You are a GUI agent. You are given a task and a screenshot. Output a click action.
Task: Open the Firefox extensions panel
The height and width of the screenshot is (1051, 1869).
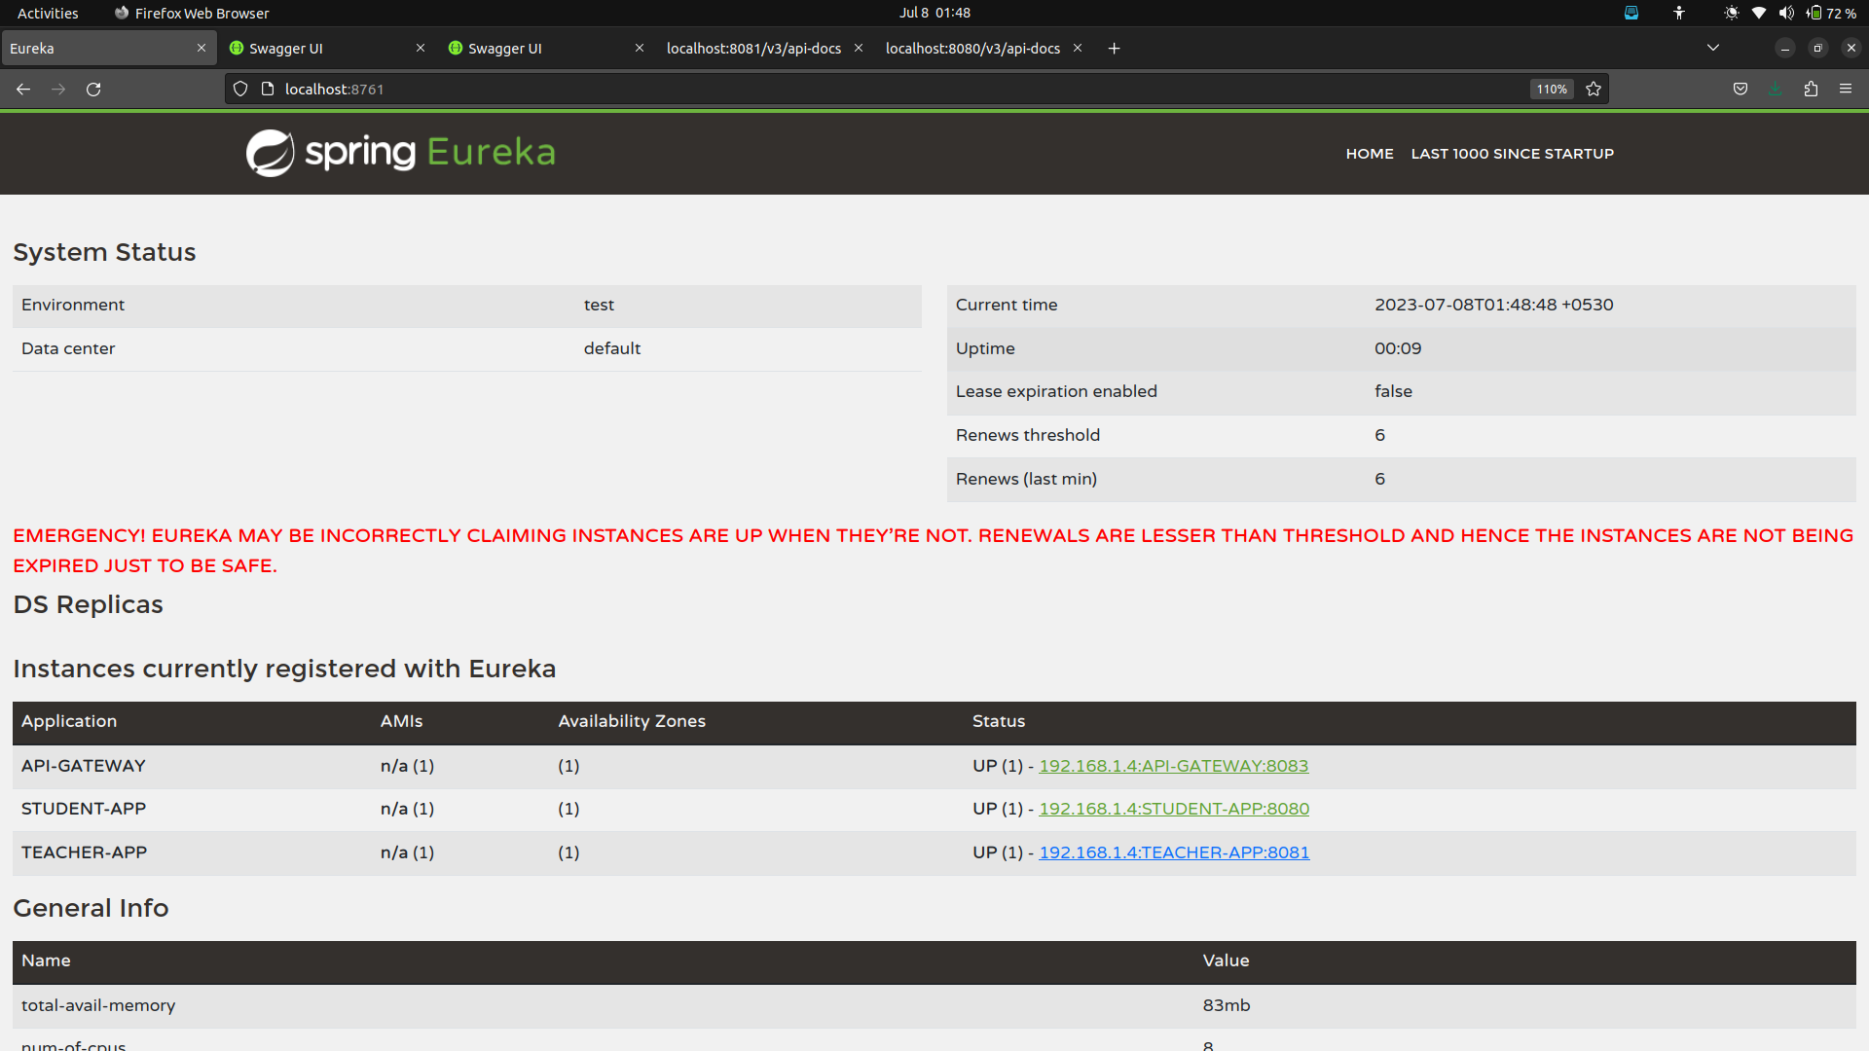tap(1812, 89)
